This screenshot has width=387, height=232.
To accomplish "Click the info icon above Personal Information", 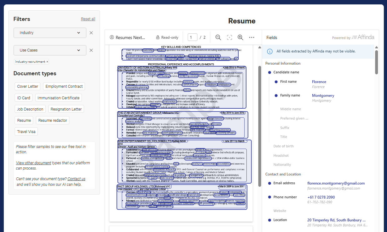I will pyautogui.click(x=270, y=52).
